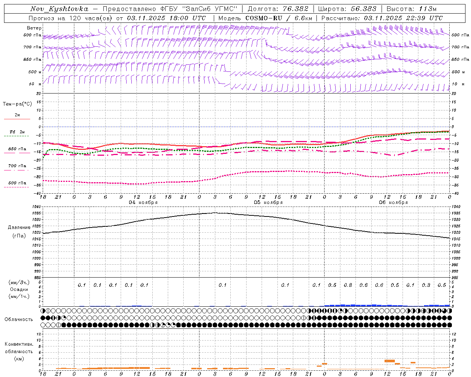
Task: Click the 'Облачность' cloudiness label
Action: point(19,320)
